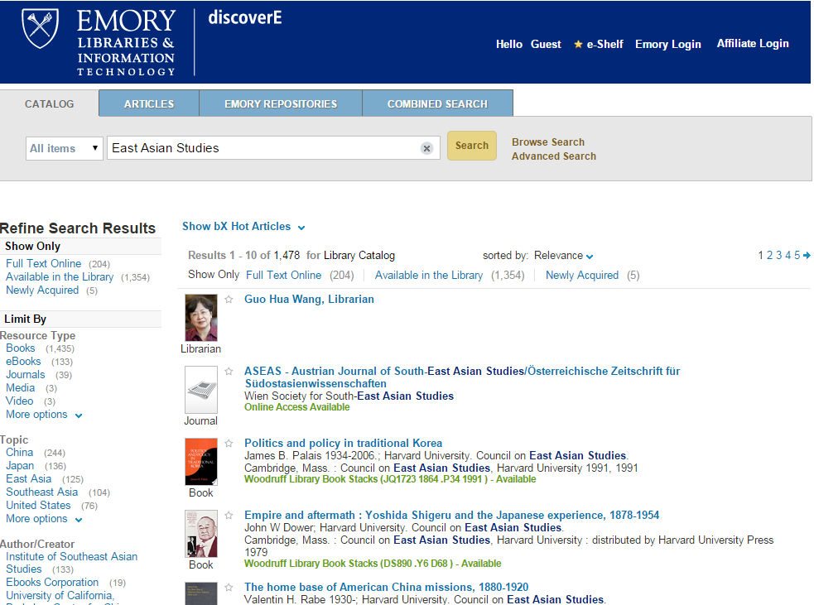Open the sorted by Relevance dropdown
Viewport: 814px width, 605px height.
click(x=563, y=256)
